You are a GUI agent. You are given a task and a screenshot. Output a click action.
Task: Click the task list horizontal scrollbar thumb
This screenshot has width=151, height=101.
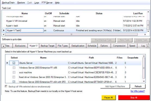71,34
